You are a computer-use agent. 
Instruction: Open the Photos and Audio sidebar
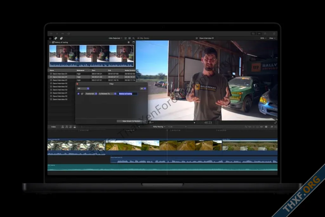(x=56, y=38)
